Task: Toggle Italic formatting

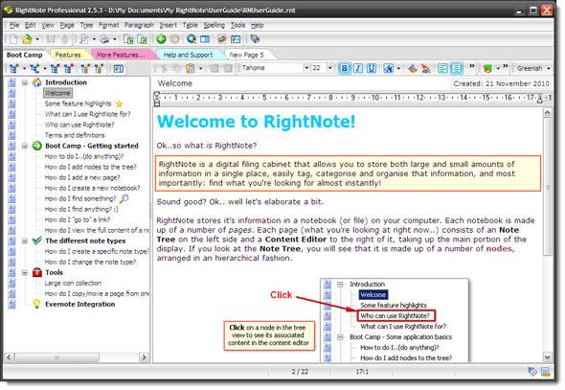Action: 358,68
